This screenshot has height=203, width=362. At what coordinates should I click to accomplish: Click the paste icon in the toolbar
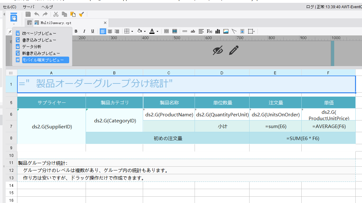(73, 14)
